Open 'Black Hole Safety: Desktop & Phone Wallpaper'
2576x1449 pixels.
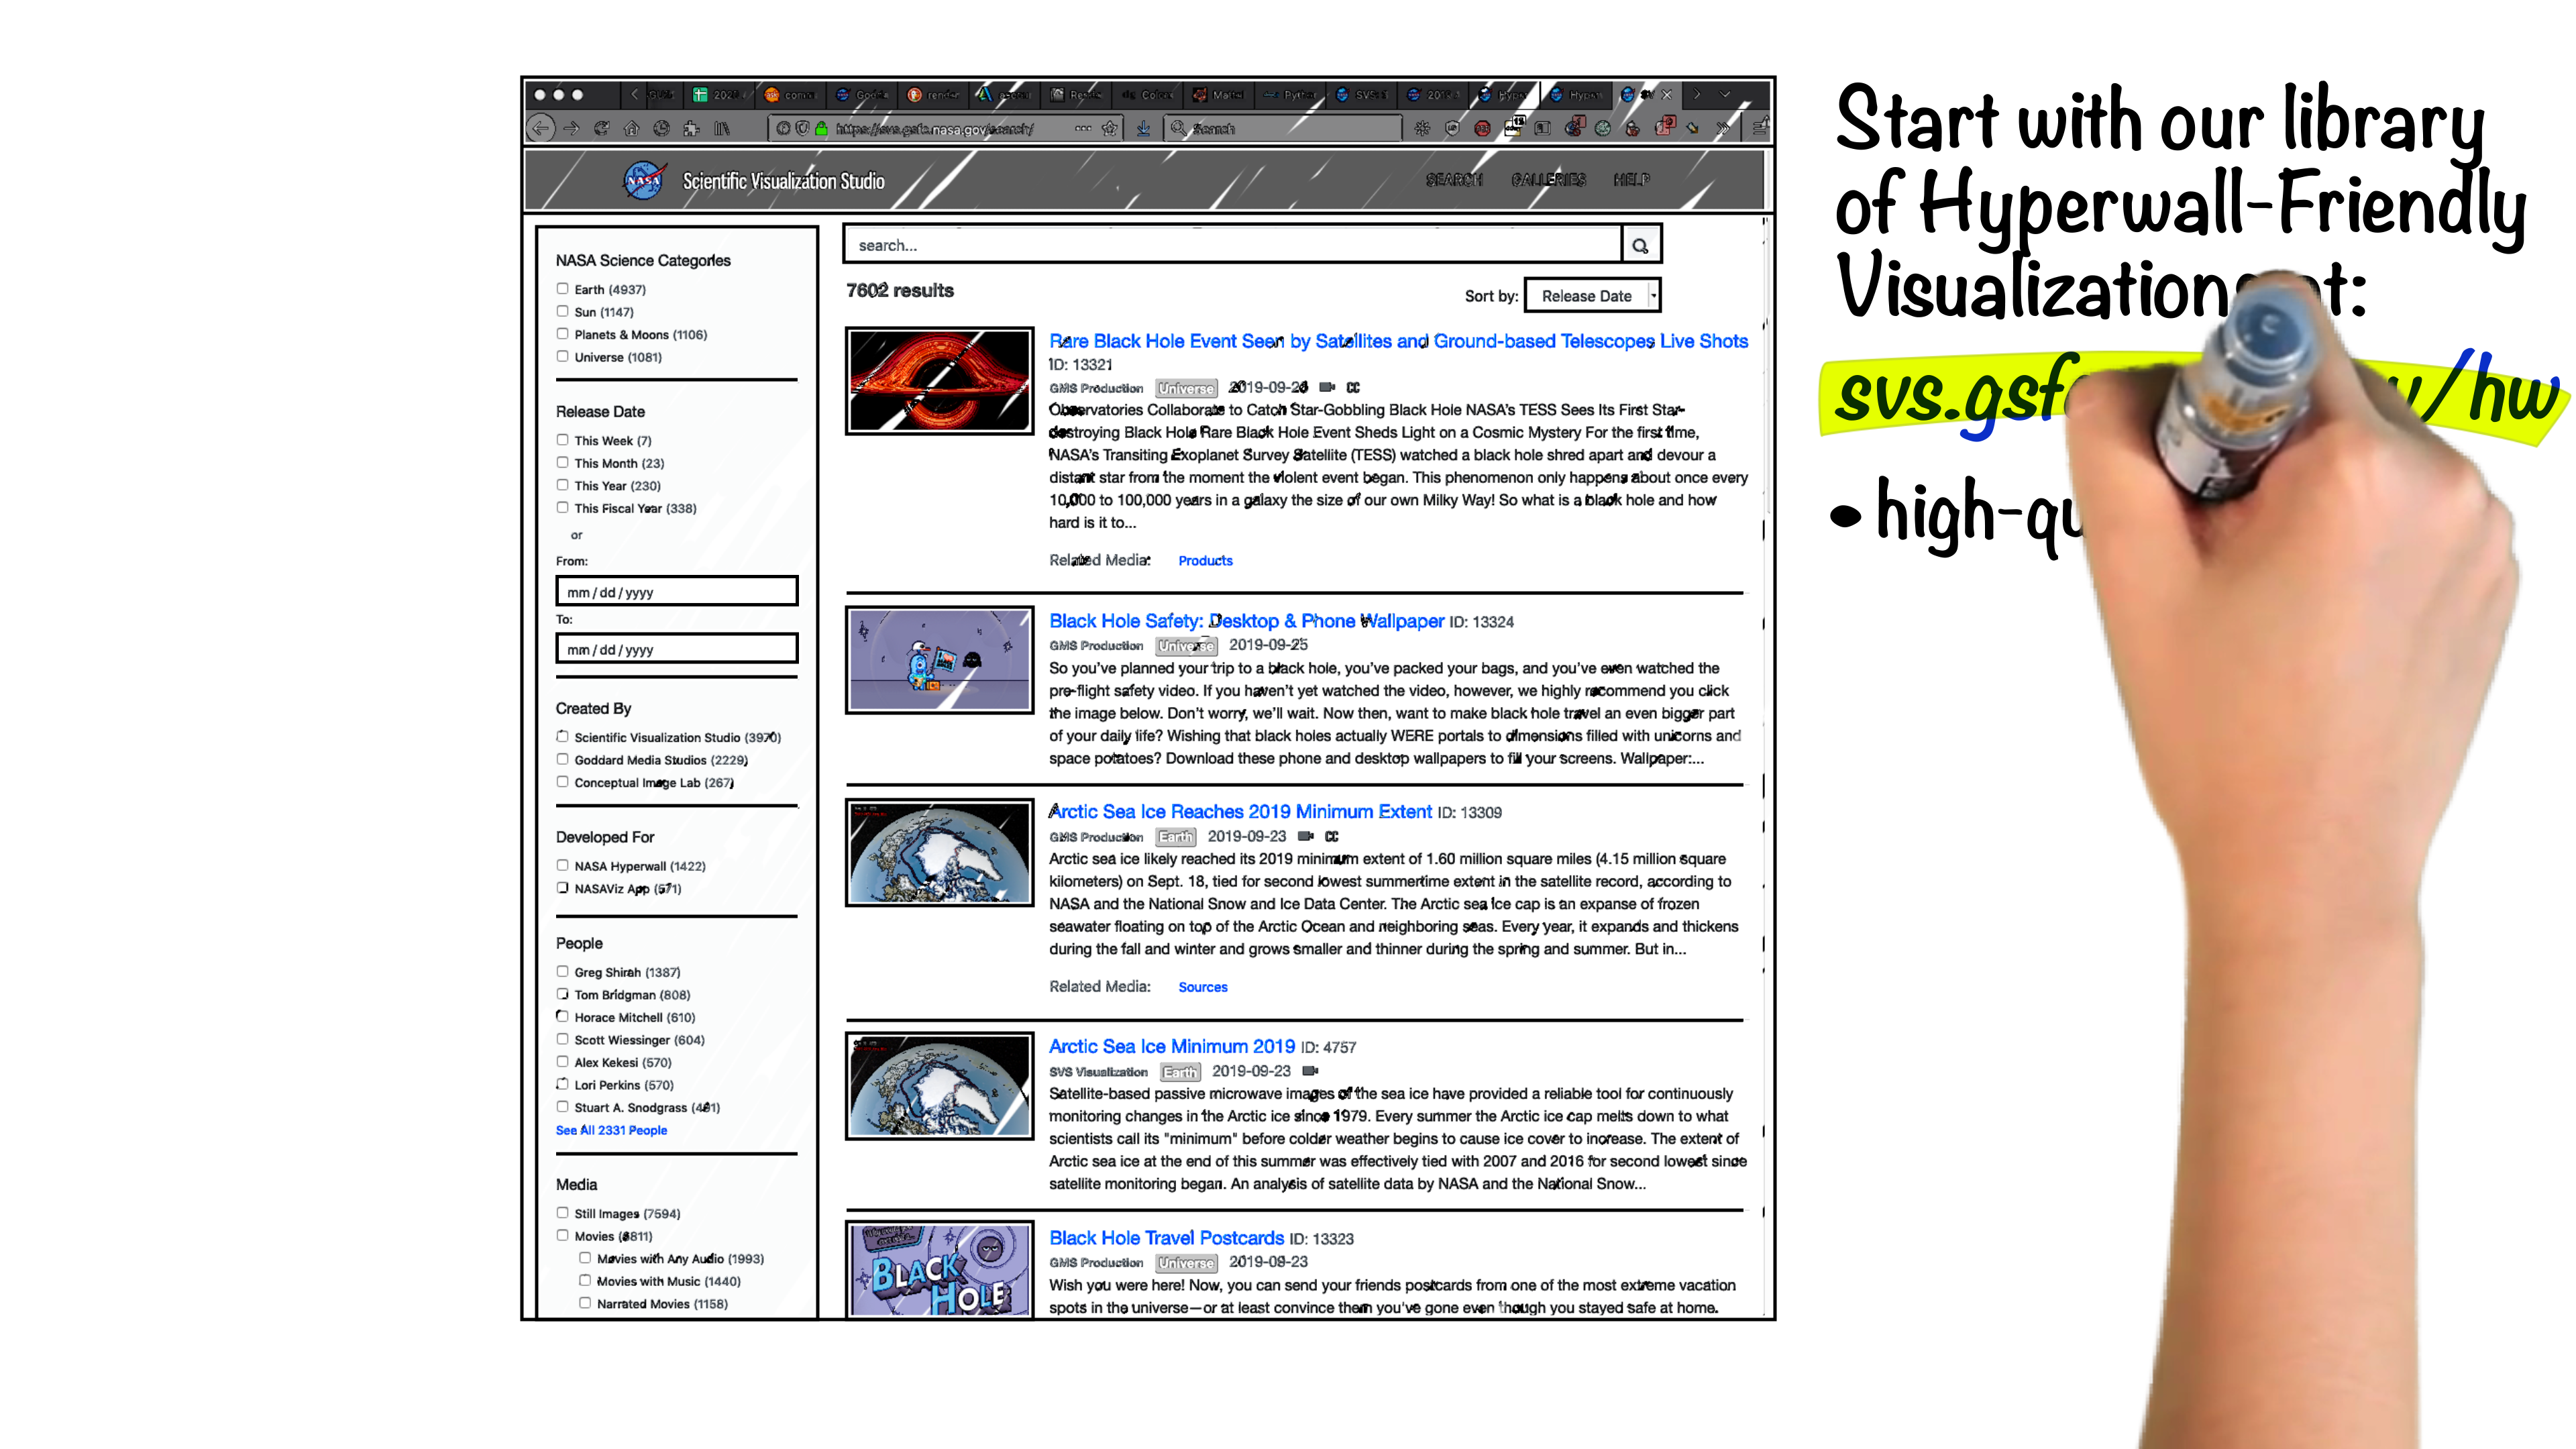(x=1246, y=621)
